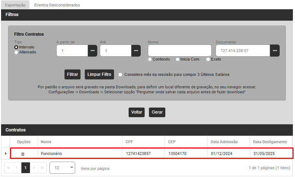The image size is (295, 177).
Task: Open lookup for the Documento field
Action: (275, 51)
